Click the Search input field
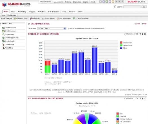 132,7
